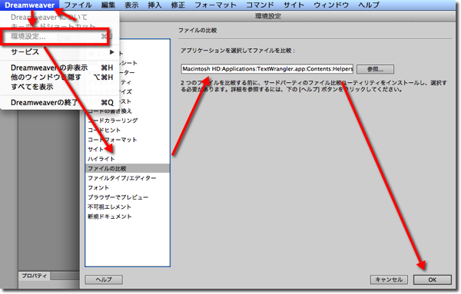Open the 挿入 menu
Image resolution: width=461 pixels, height=294 pixels.
coord(154,5)
